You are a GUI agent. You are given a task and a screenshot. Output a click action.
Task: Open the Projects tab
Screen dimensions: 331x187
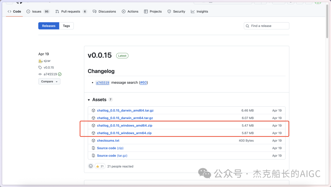click(153, 12)
